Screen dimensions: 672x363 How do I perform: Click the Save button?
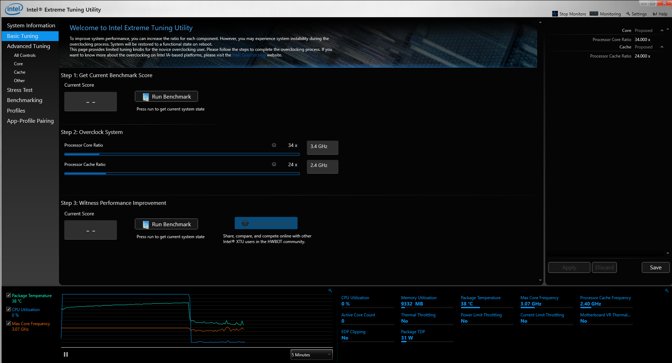[x=655, y=268]
